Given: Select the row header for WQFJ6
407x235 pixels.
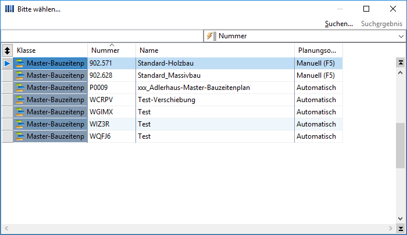Looking at the screenshot, I should click(7, 136).
